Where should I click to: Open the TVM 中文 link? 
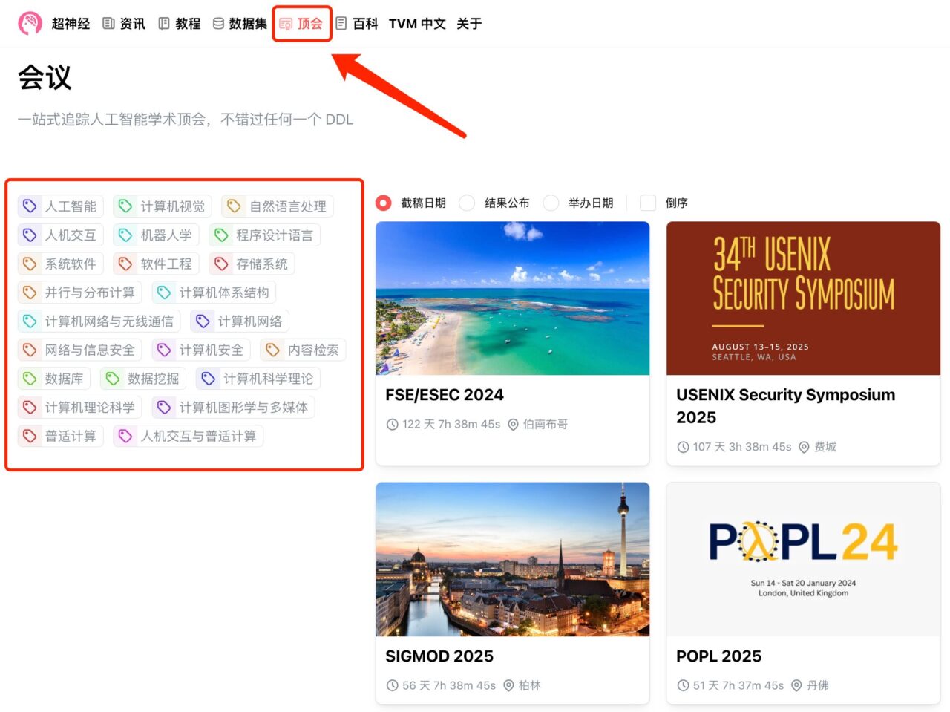point(417,24)
